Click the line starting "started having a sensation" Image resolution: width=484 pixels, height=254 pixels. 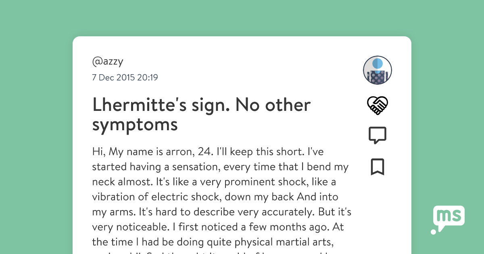(220, 167)
